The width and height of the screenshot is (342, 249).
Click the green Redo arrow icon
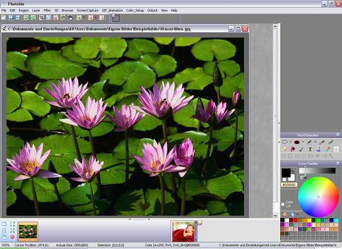(x=33, y=18)
